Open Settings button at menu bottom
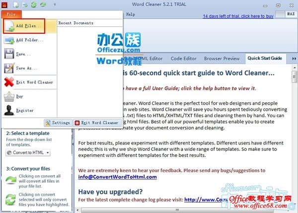This screenshot has width=298, height=213. [58, 123]
